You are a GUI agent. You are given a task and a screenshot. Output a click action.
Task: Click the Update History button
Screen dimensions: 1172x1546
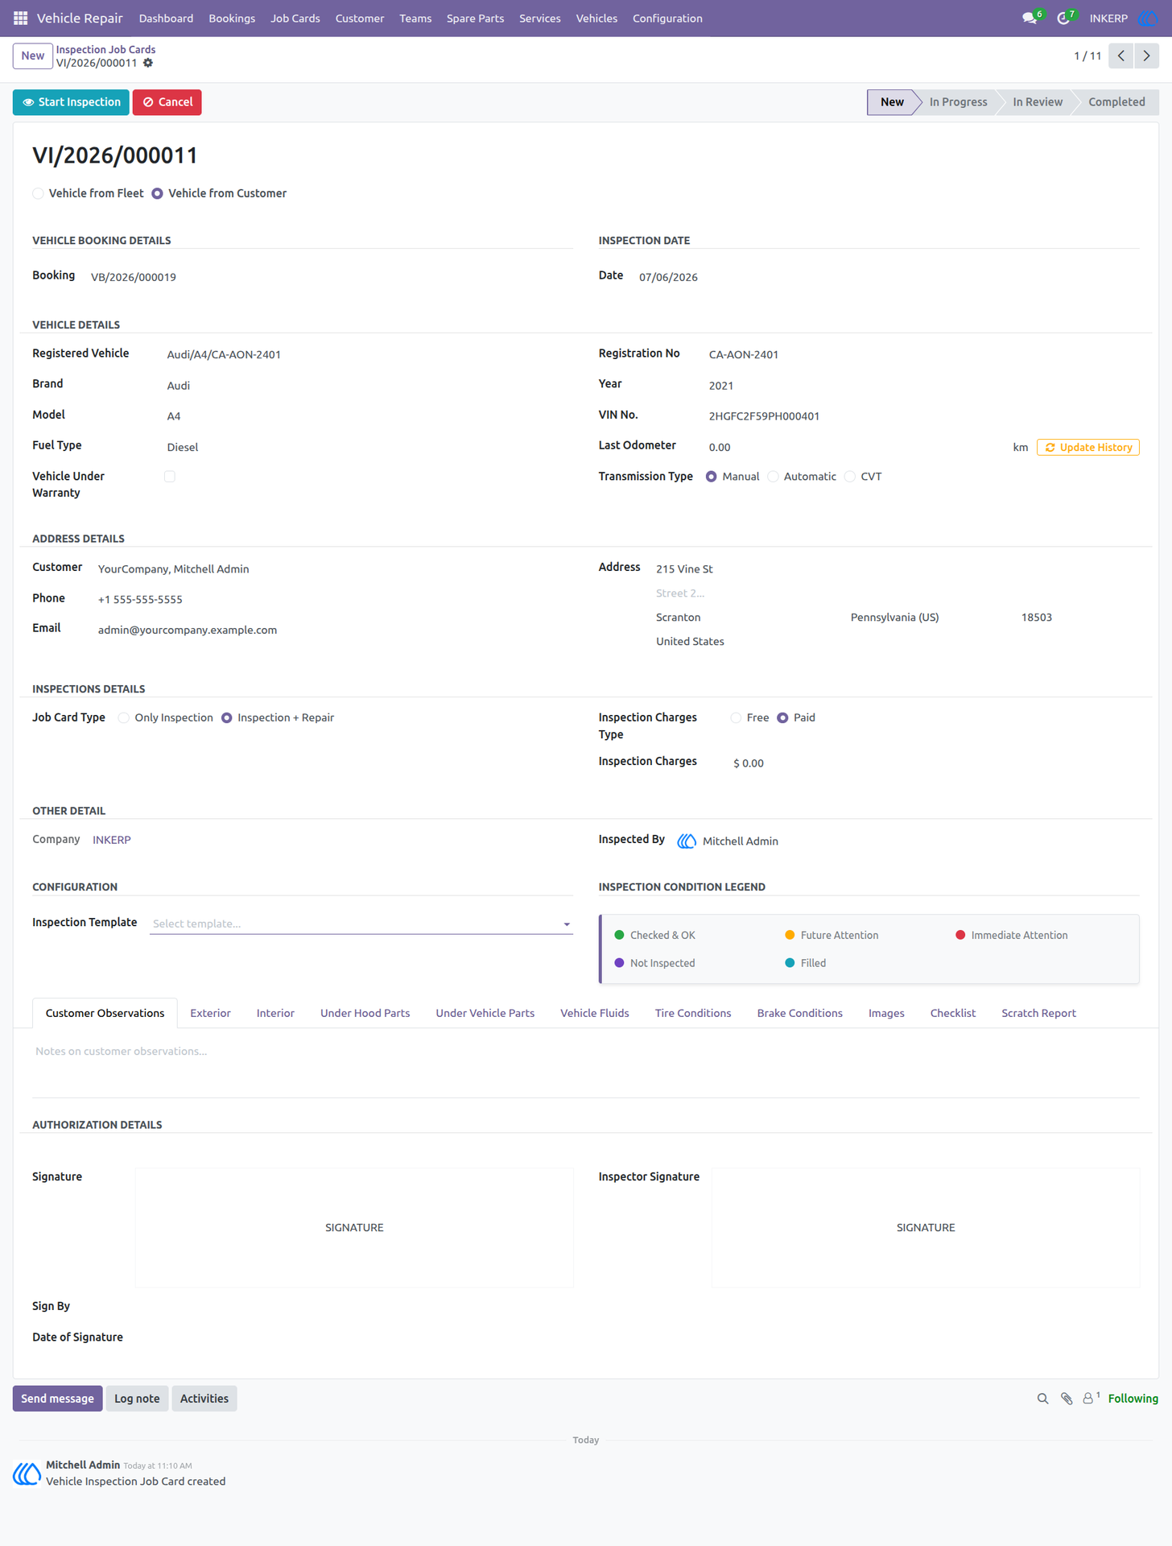pos(1087,447)
